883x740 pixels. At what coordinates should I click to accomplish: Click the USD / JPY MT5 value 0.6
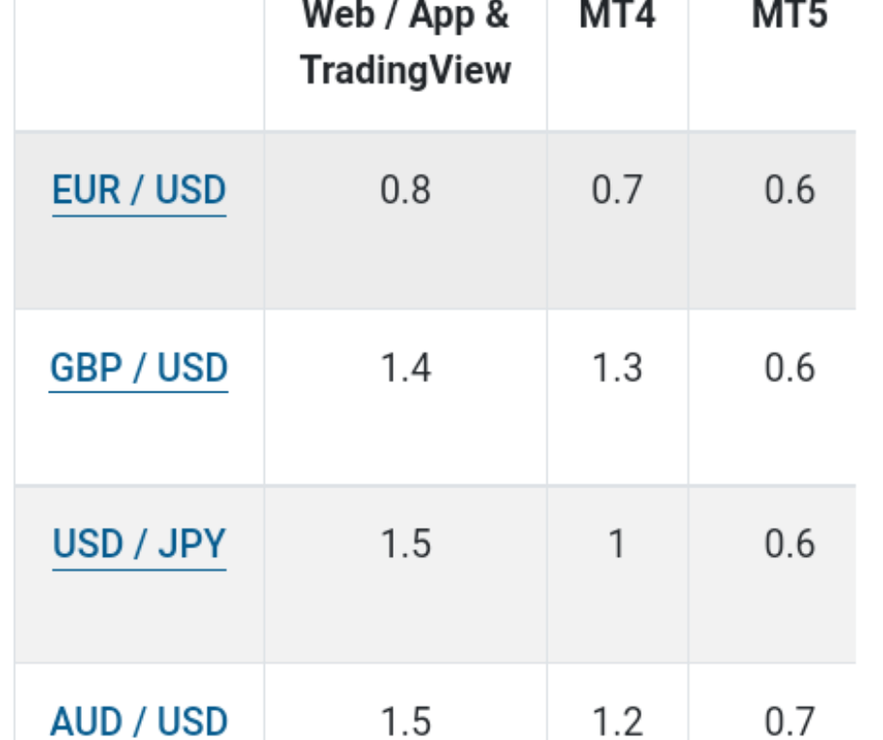pos(789,545)
